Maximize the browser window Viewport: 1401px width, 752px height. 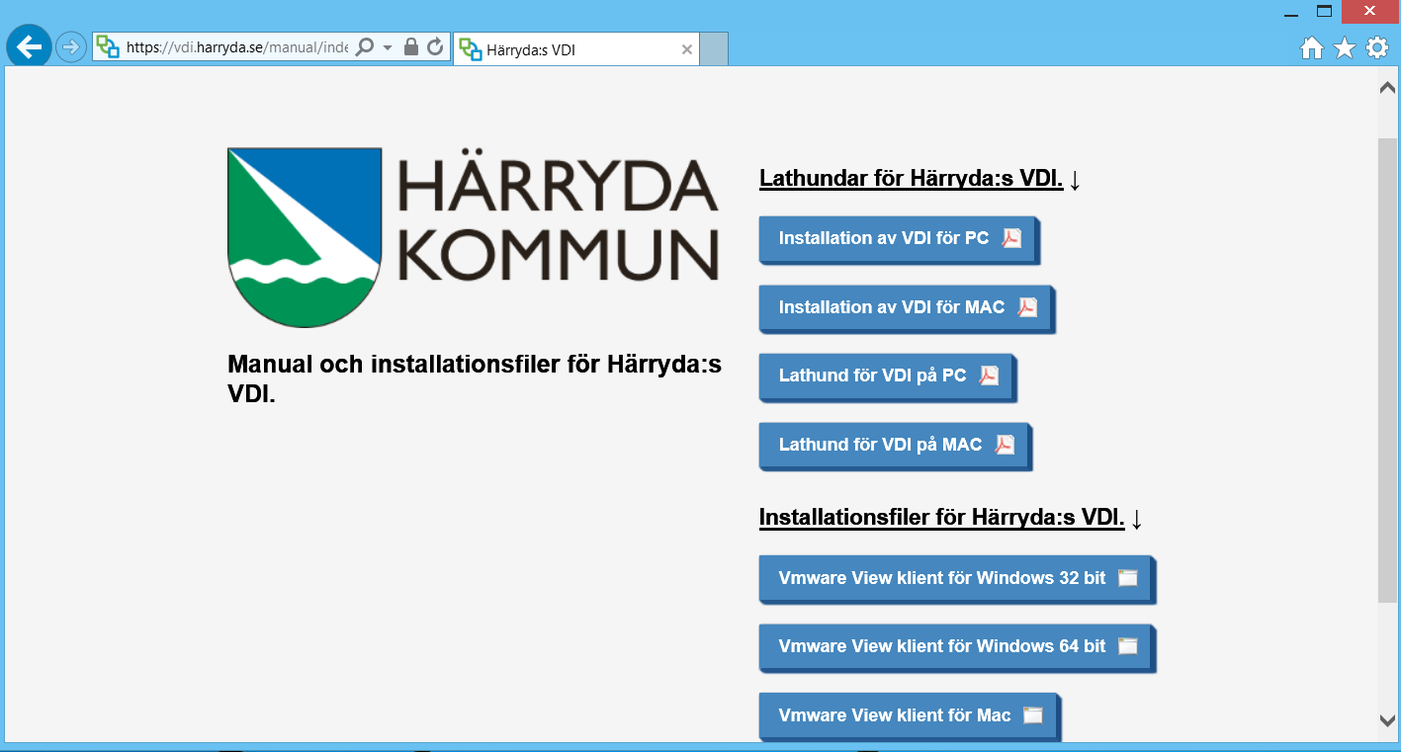[x=1324, y=11]
